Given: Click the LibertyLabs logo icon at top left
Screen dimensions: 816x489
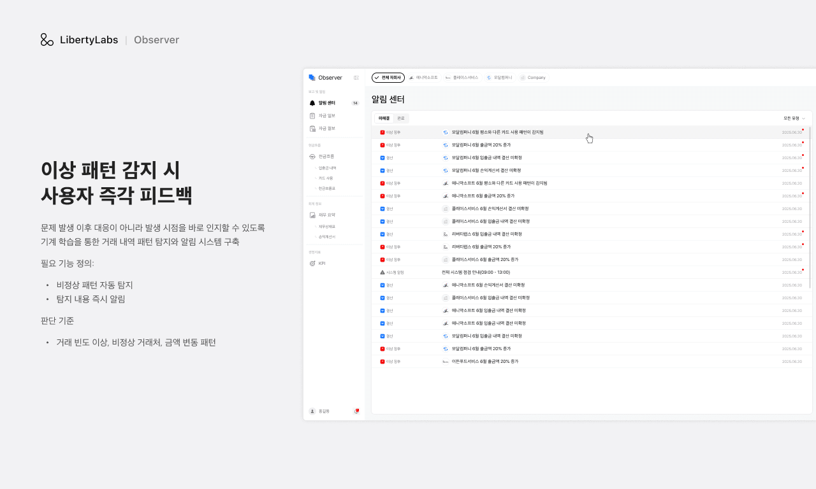Looking at the screenshot, I should click(47, 39).
